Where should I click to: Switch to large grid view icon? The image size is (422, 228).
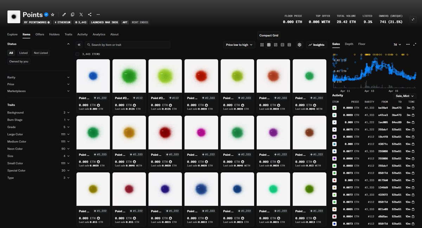[262, 45]
